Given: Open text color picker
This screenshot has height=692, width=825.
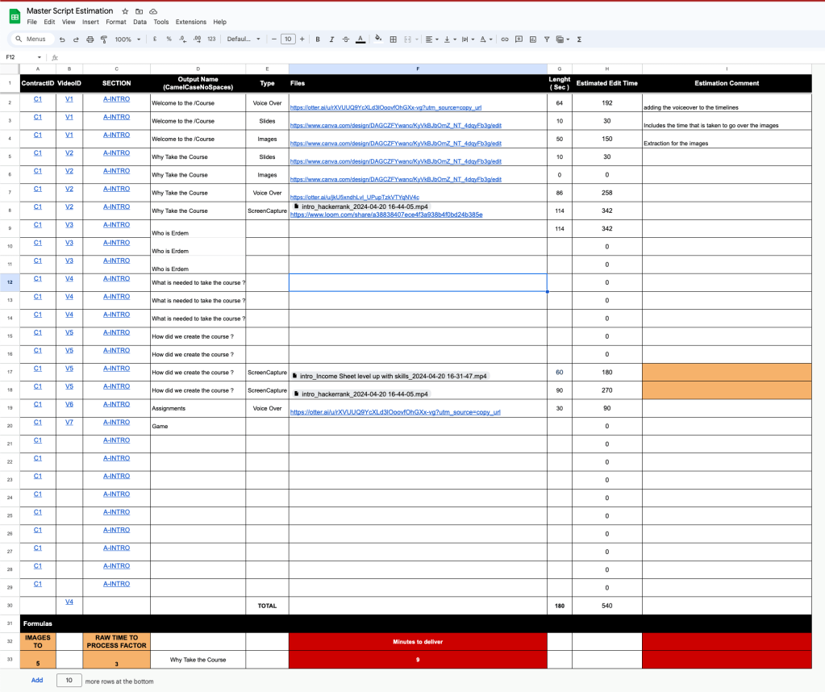Looking at the screenshot, I should point(360,40).
